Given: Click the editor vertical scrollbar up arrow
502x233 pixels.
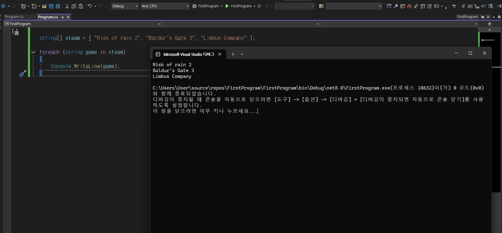Looking at the screenshot, I should 489,29.
